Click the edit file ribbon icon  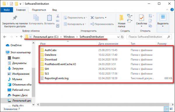(x=150, y=21)
